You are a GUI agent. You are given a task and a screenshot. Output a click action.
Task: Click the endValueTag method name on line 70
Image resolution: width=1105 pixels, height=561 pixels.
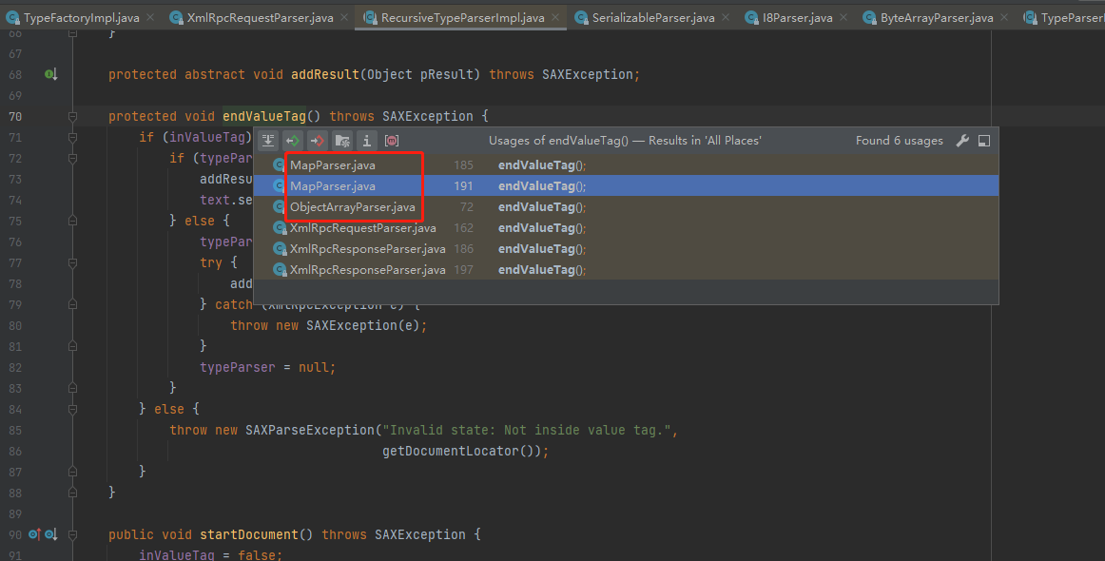coord(264,116)
